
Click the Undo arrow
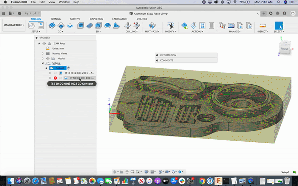pyautogui.click(x=26, y=13)
